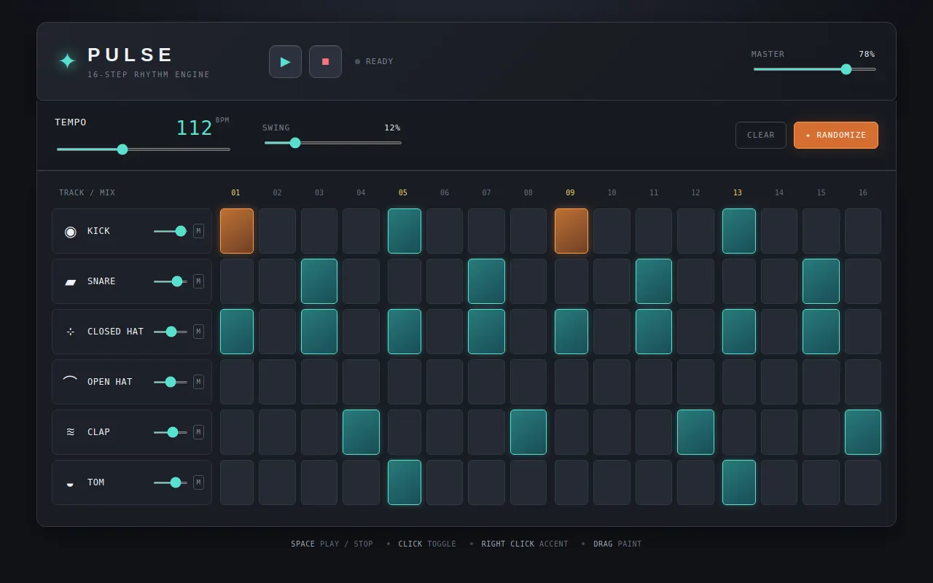Click the Pulse star logo icon
This screenshot has height=583, width=933.
coord(67,61)
